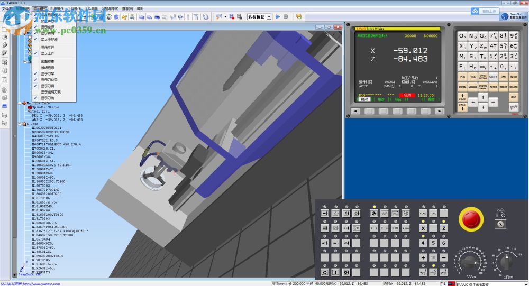Image resolution: width=529 pixels, height=286 pixels.
Task: Click the cursor left arrow key on keypad
Action: [x=472, y=102]
